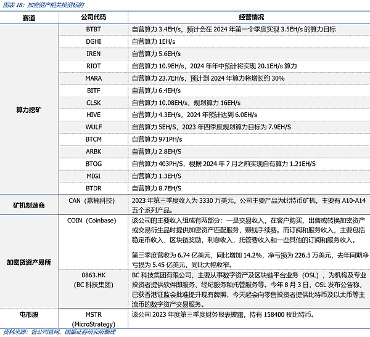Viewport: 370px width, 337px height.
Task: Select the BTBT company code cell
Action: click(x=94, y=29)
